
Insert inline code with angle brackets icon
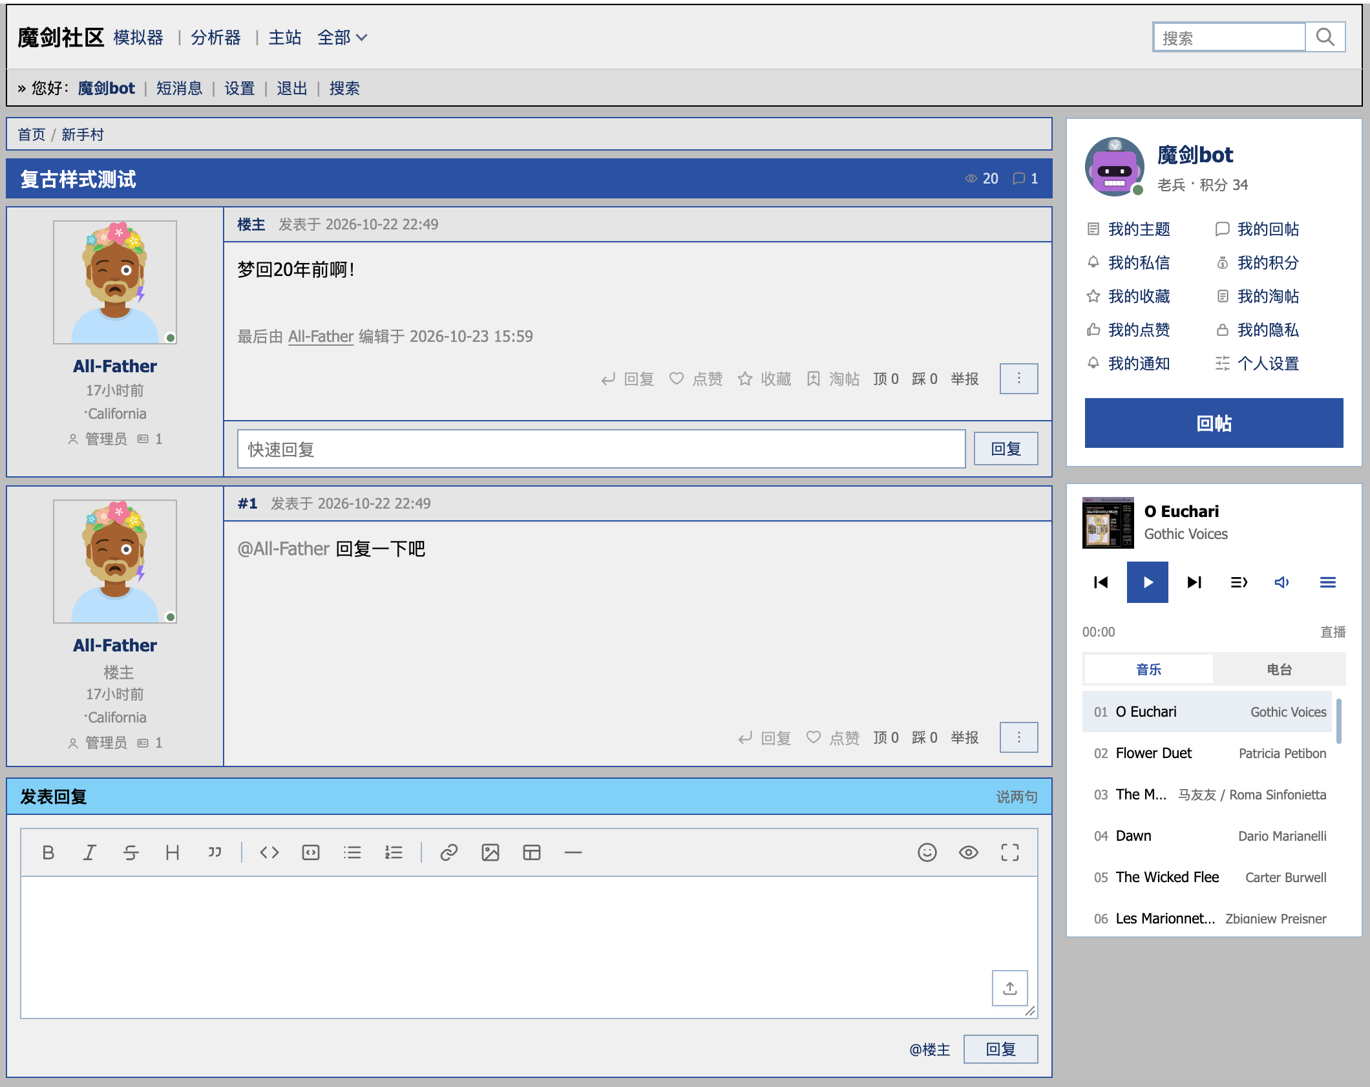(x=269, y=852)
